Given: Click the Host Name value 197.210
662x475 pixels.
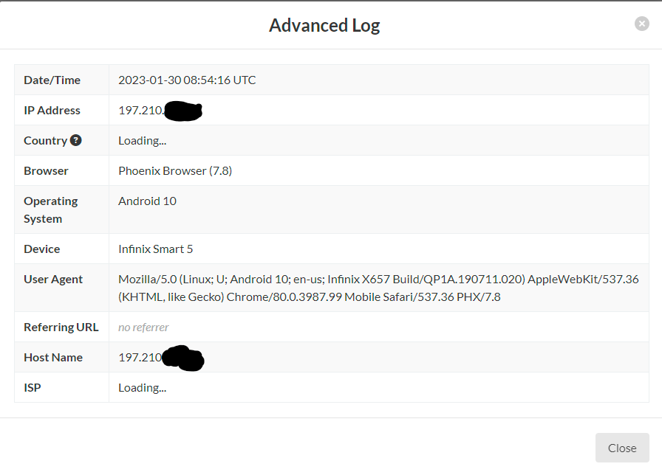Looking at the screenshot, I should tap(161, 358).
